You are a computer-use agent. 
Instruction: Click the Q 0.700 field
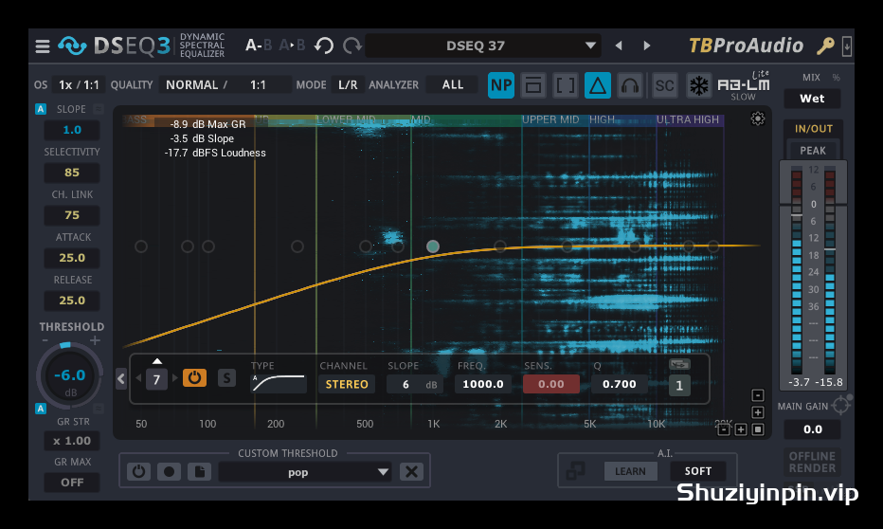click(619, 384)
